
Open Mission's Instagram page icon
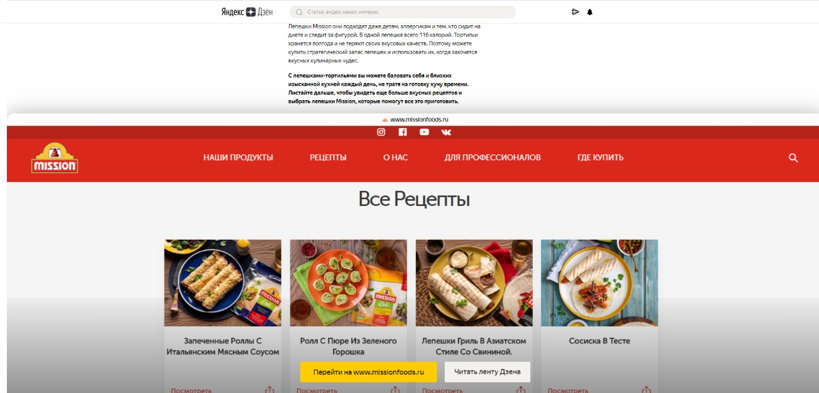coord(381,132)
